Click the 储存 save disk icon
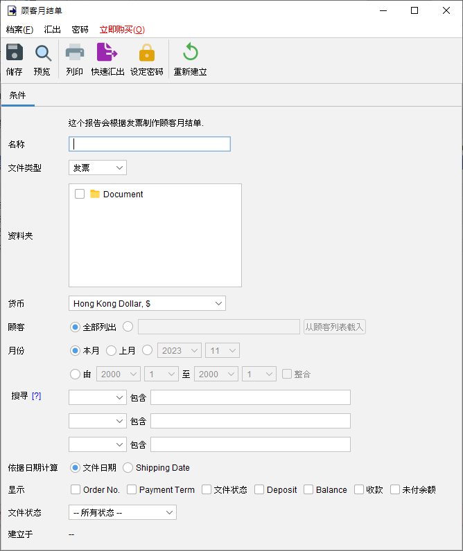The image size is (463, 551). (x=15, y=53)
